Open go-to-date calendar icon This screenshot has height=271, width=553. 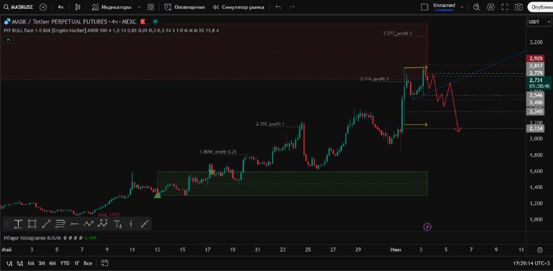(x=104, y=263)
